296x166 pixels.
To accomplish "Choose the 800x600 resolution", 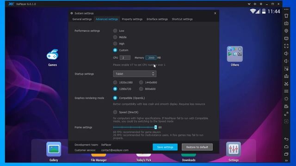I will pos(141,89).
